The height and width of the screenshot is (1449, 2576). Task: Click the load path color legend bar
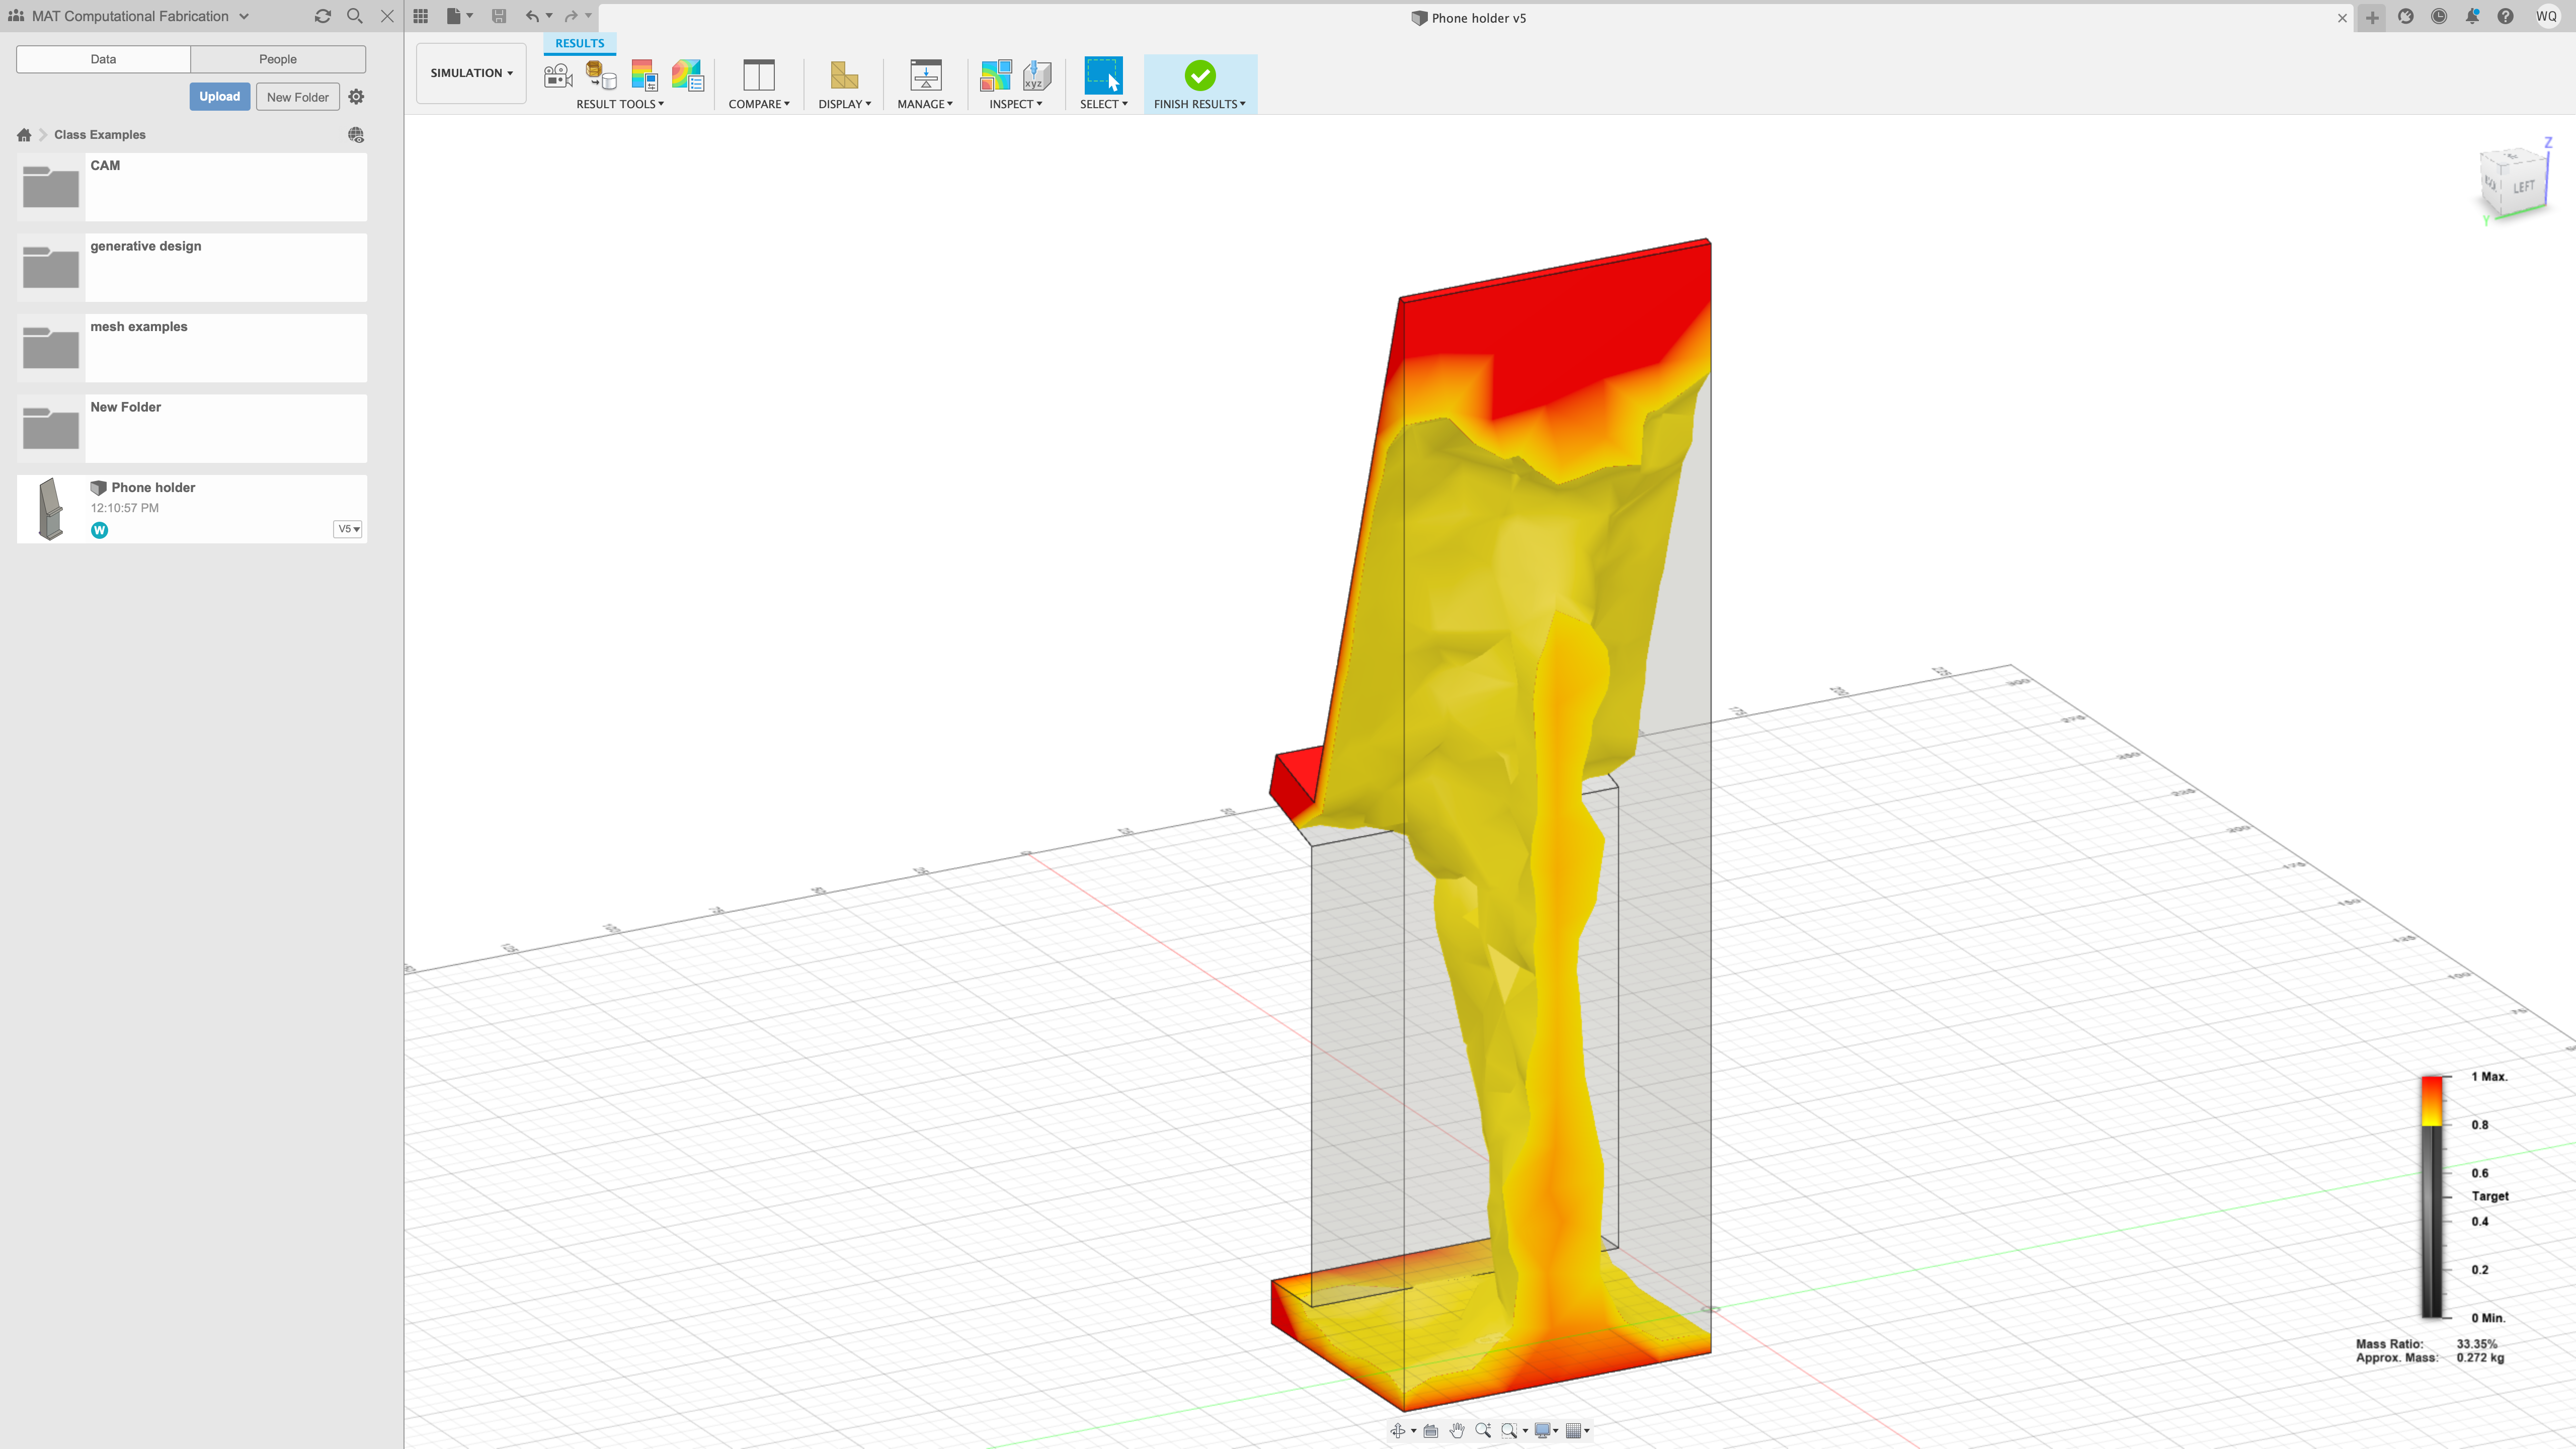2431,1196
